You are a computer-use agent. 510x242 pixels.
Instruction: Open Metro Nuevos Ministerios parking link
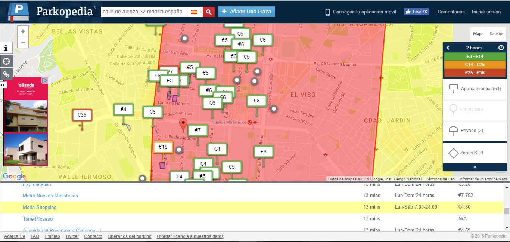[x=50, y=196]
